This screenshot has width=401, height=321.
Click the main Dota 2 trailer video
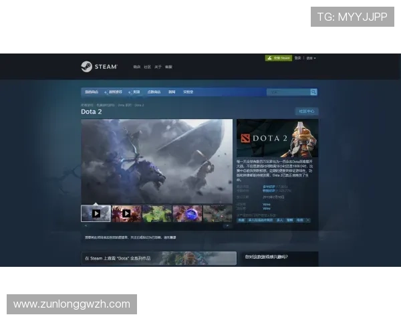click(x=157, y=161)
